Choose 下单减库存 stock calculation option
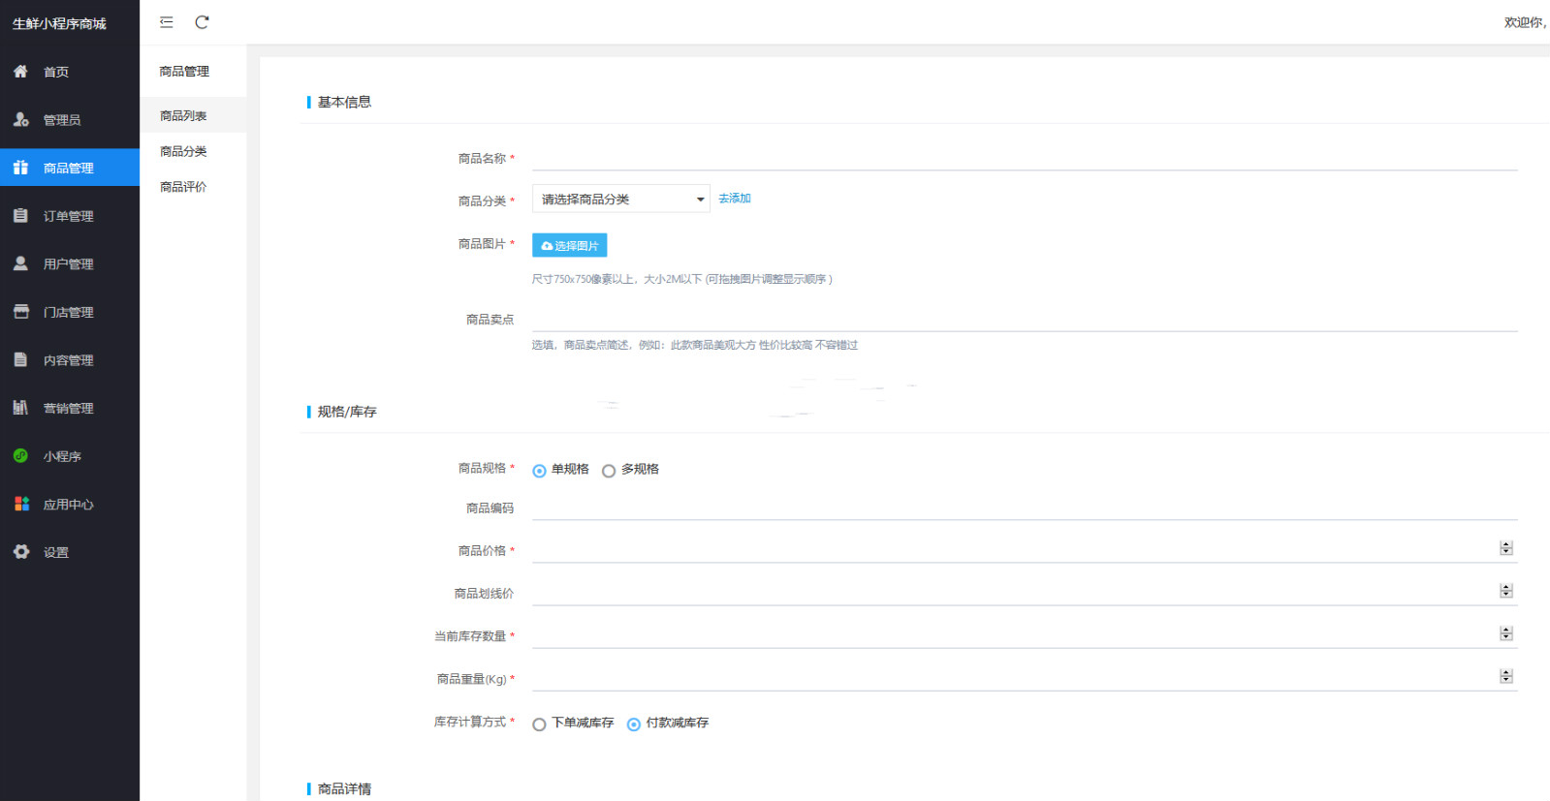Image resolution: width=1550 pixels, height=801 pixels. pyautogui.click(x=540, y=724)
